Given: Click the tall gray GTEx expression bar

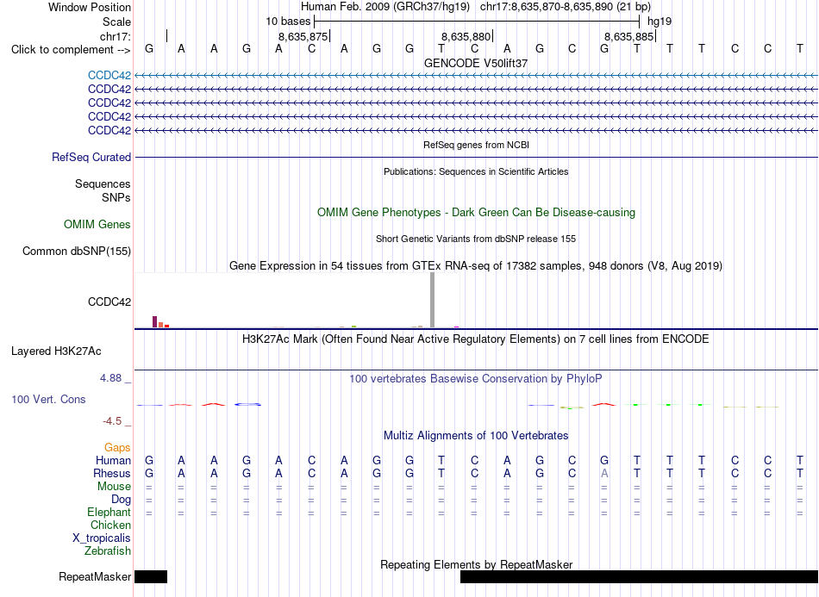Looking at the screenshot, I should click(x=433, y=300).
